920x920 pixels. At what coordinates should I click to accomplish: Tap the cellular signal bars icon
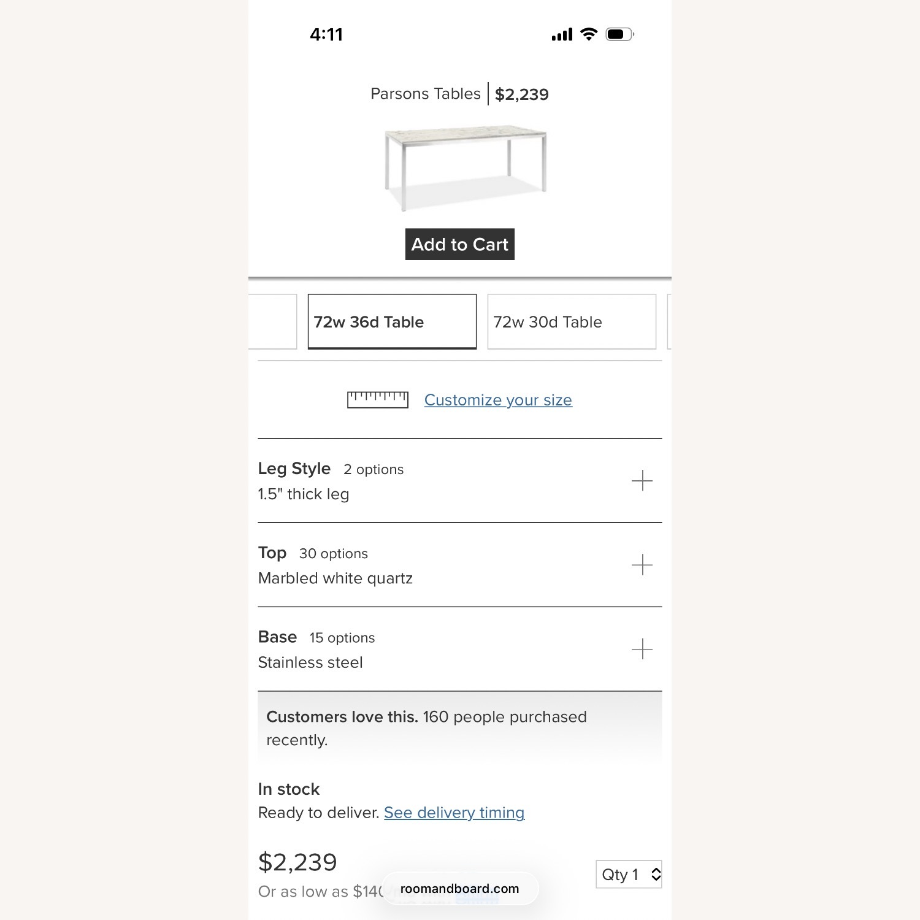point(562,34)
